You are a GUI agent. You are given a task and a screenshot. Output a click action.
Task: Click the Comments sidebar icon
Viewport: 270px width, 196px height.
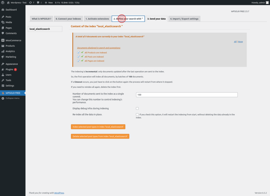(x=3, y=33)
